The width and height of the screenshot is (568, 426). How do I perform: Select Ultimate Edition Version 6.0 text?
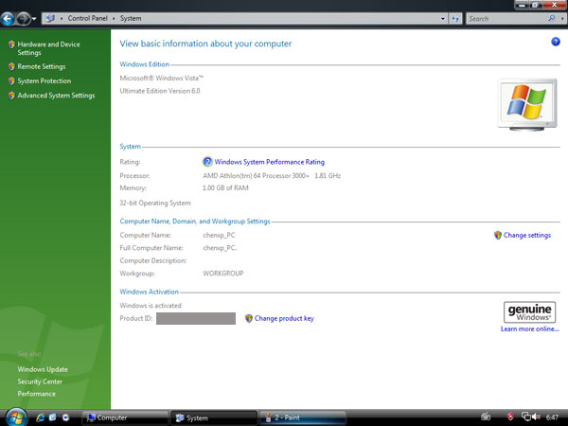tap(160, 91)
